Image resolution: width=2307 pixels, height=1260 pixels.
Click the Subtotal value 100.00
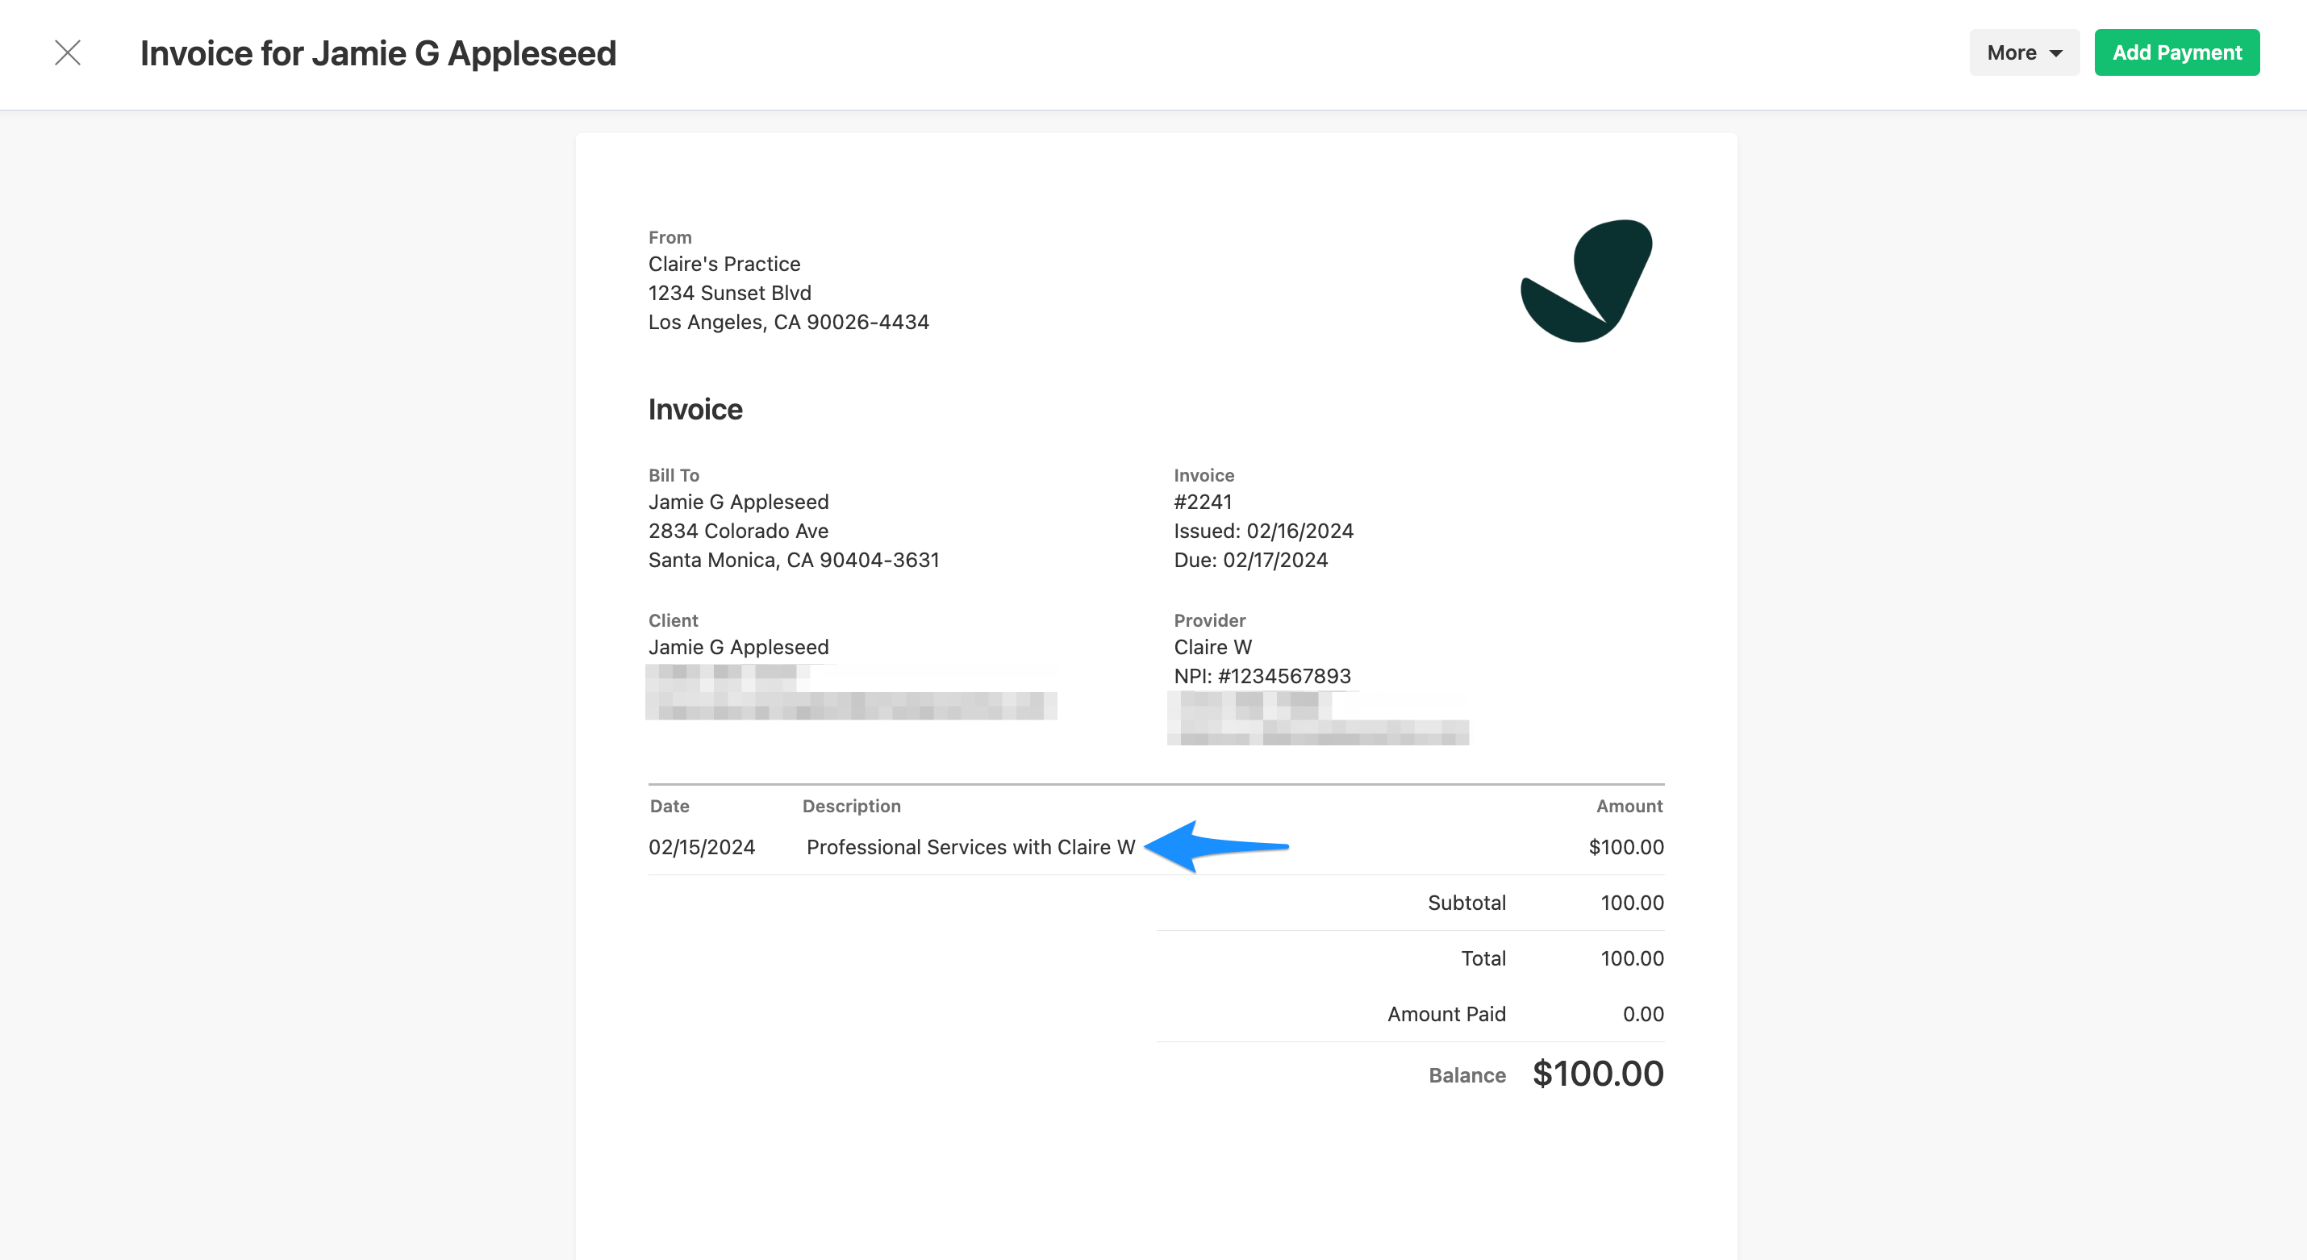(x=1632, y=903)
